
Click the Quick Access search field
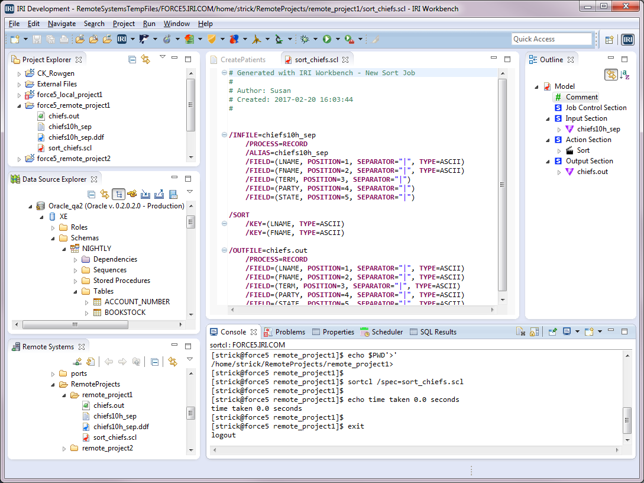coord(551,39)
